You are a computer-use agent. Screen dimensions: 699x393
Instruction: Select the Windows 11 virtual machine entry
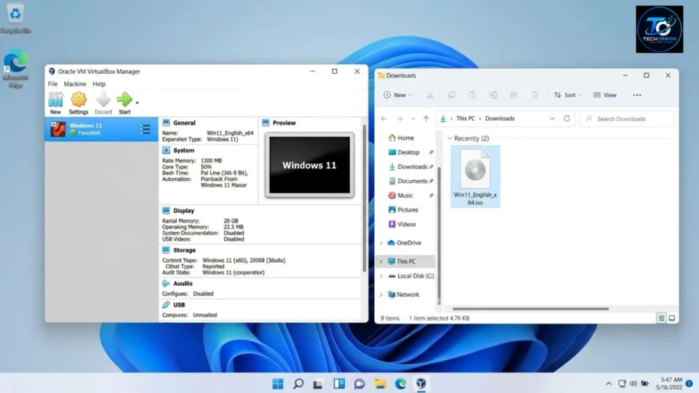point(101,129)
